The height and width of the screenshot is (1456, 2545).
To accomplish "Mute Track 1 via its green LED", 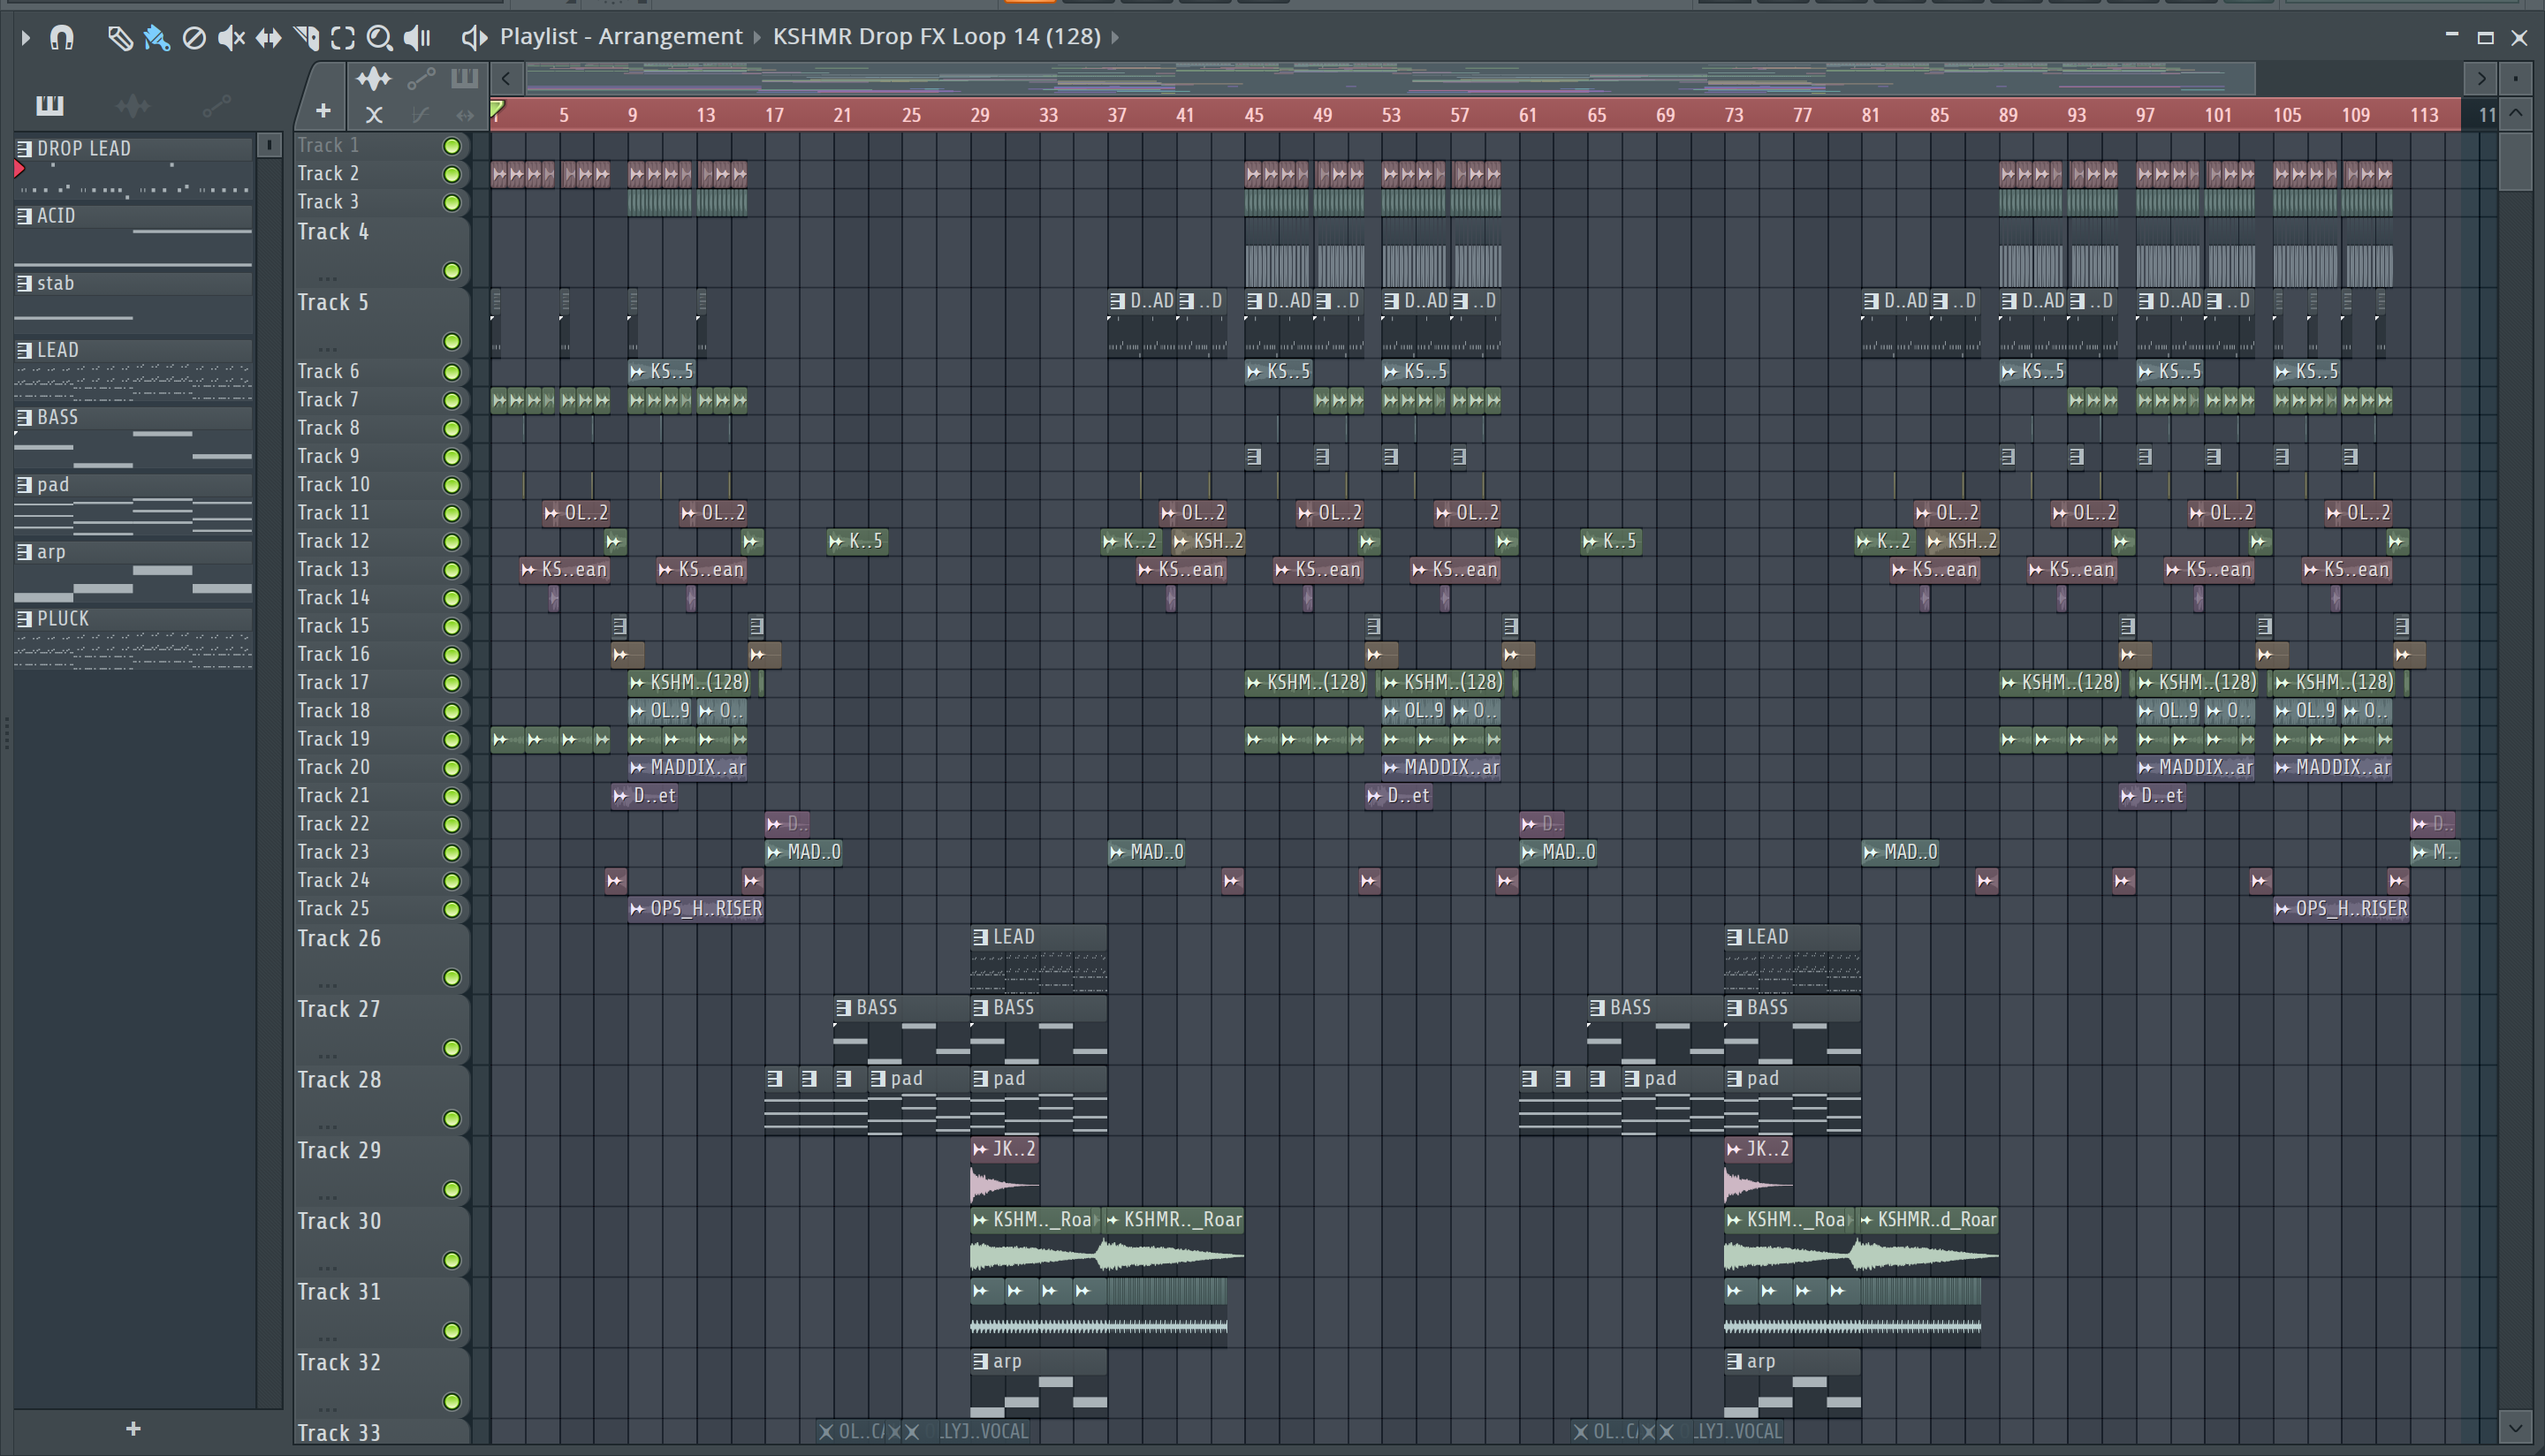I will pos(452,146).
